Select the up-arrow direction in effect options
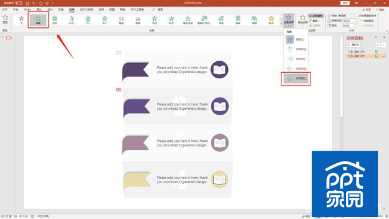The height and width of the screenshot is (219, 389). (296, 49)
